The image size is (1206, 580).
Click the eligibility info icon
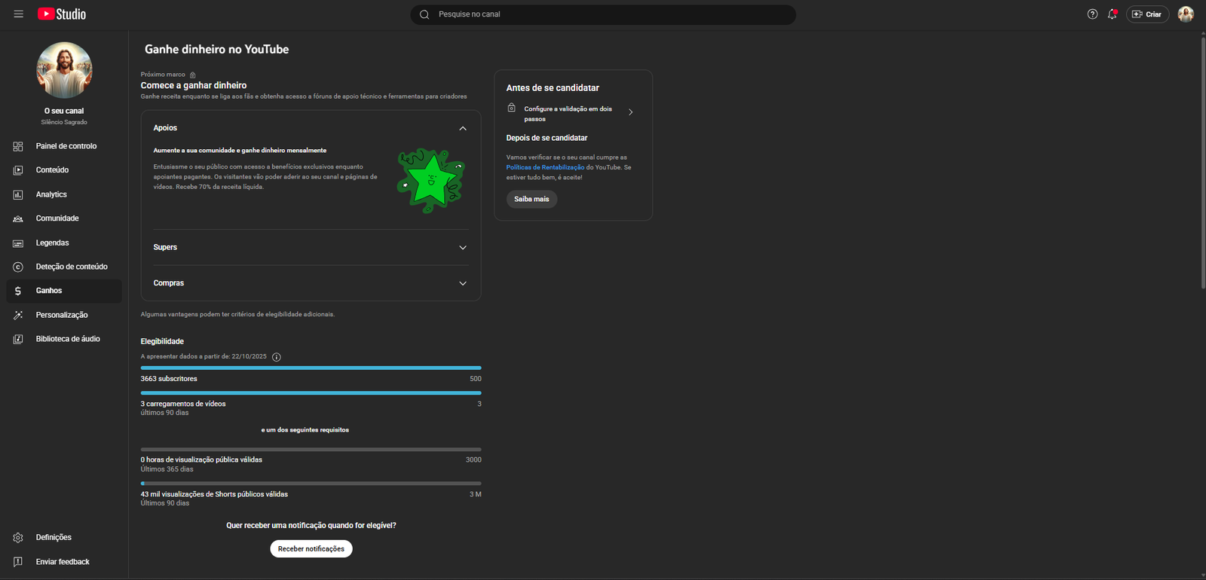[x=277, y=357]
